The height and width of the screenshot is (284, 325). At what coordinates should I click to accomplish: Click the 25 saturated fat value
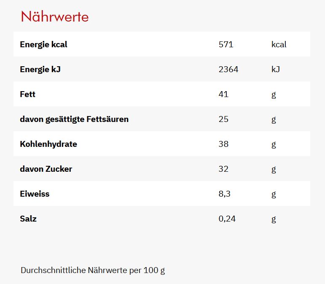click(223, 119)
